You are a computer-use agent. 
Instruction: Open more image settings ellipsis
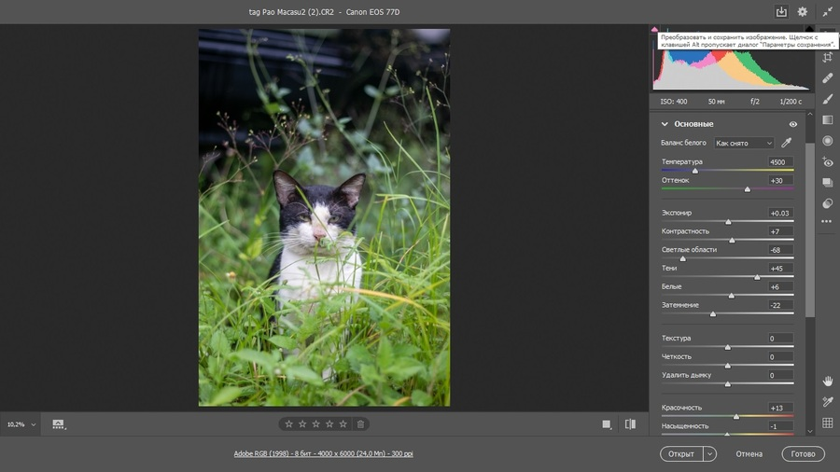[x=827, y=221]
